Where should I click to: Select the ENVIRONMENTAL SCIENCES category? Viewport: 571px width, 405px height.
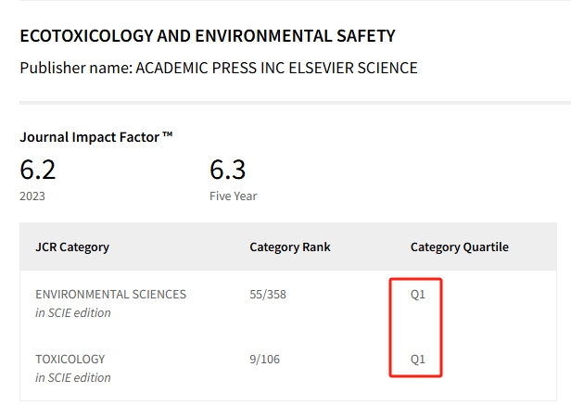tap(110, 295)
